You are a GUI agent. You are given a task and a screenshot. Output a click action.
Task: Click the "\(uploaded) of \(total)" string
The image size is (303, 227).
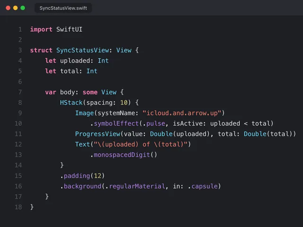pyautogui.click(x=141, y=144)
